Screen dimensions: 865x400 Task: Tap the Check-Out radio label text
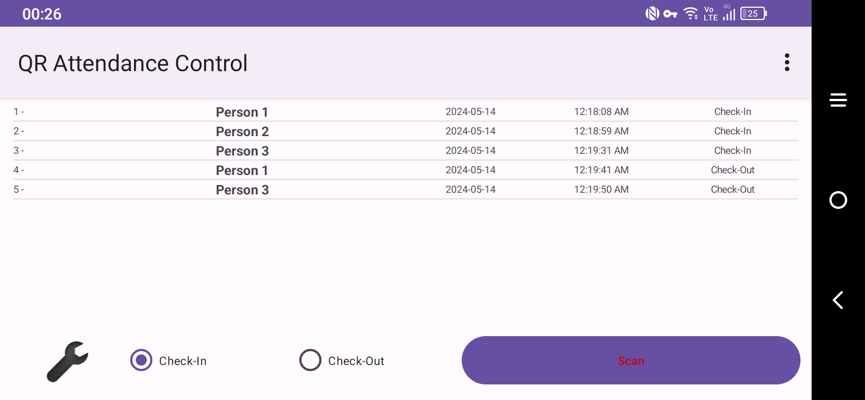tap(356, 361)
